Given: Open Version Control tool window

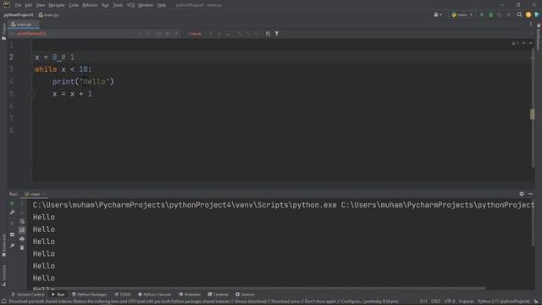Looking at the screenshot, I should click(x=28, y=295).
